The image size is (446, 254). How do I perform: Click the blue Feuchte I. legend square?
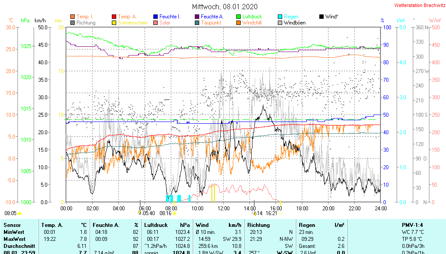pos(156,17)
